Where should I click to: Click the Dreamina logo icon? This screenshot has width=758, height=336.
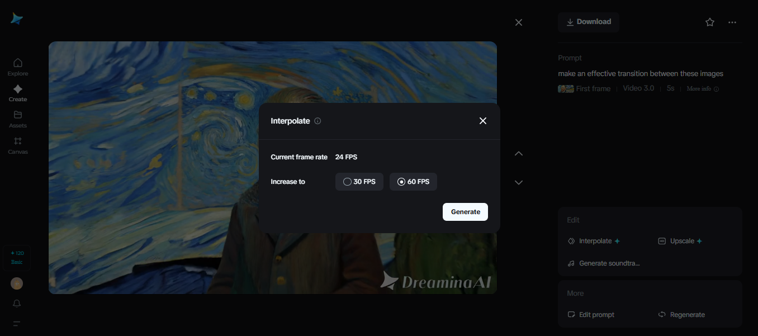tap(17, 18)
